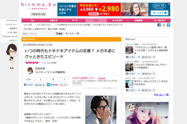Image resolution: width=187 pixels, height=124 pixels.
Task: Share page via Facebook icon near breadcrumb
Action: 159,25
